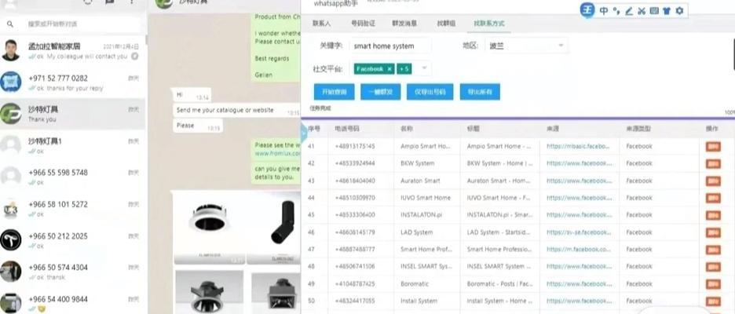Toggle Chinese/English input mode (中)
The image size is (735, 314).
[x=604, y=11]
